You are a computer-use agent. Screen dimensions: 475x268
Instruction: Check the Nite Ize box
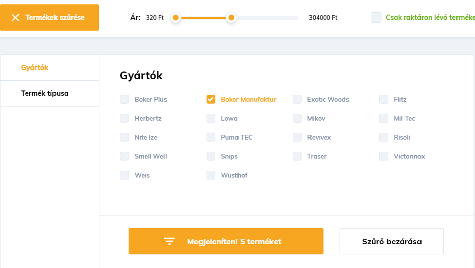click(x=125, y=137)
